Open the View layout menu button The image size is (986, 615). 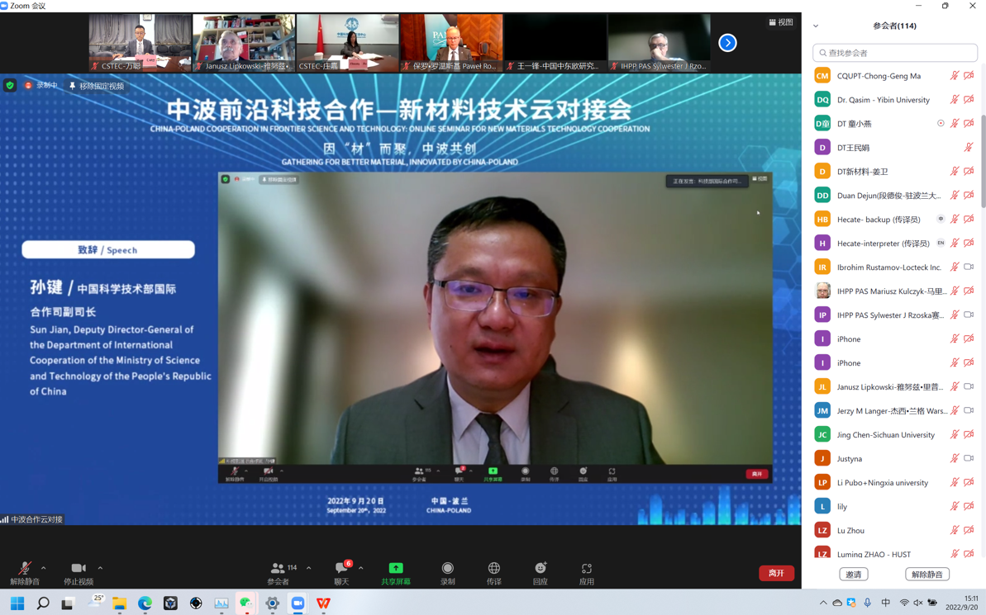(780, 22)
